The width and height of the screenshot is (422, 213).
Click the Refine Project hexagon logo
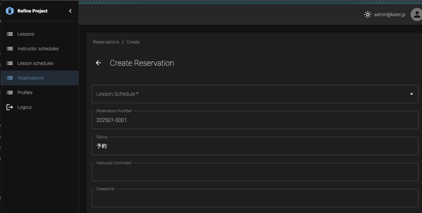[x=10, y=11]
